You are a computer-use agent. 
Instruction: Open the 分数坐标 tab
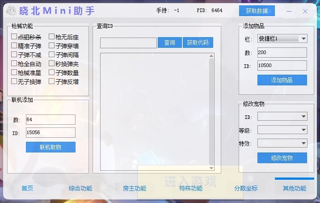click(x=246, y=188)
